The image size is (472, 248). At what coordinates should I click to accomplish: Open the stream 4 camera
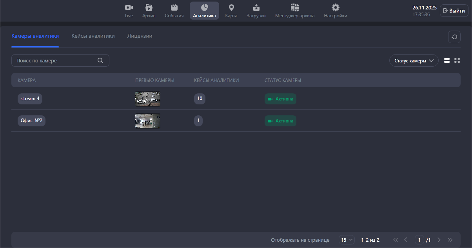pos(30,98)
